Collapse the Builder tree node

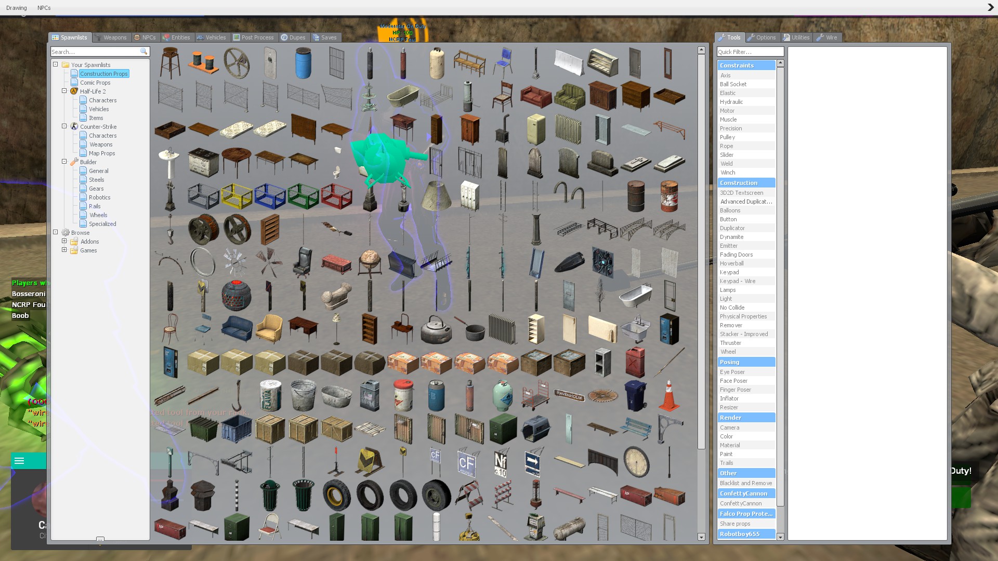(64, 162)
